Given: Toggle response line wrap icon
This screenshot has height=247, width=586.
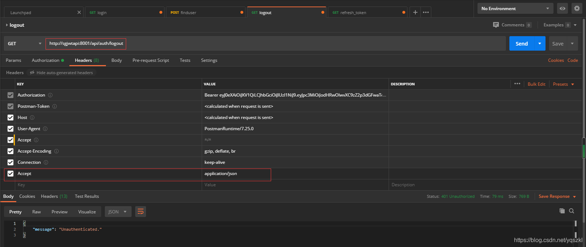Looking at the screenshot, I should tap(141, 212).
